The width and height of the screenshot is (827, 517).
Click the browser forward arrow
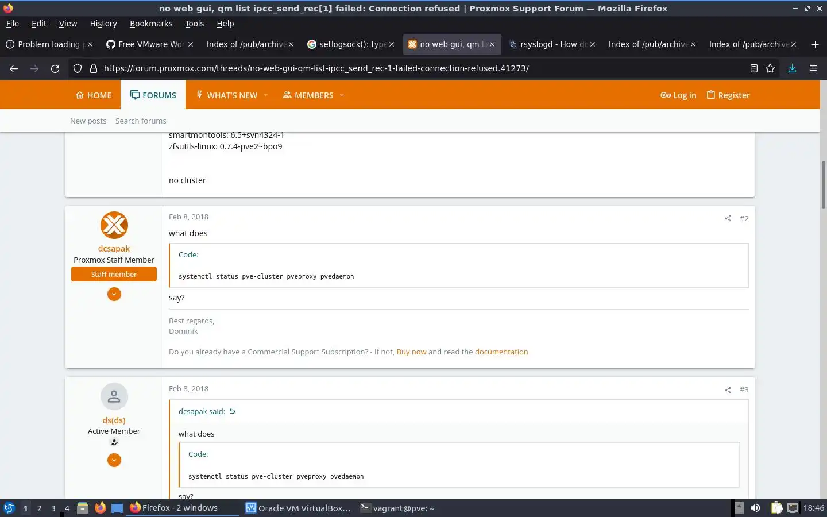pyautogui.click(x=34, y=68)
